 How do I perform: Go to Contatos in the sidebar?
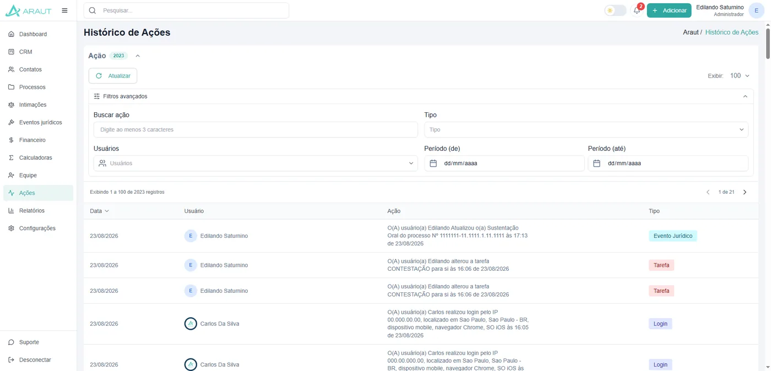(x=38, y=69)
